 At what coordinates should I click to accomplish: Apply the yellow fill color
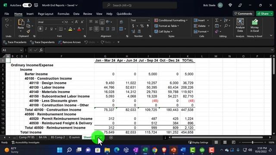coord(70,29)
